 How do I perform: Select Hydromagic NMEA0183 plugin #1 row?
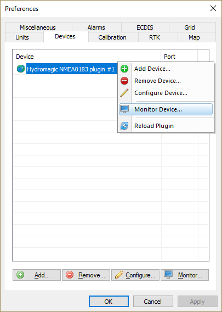click(71, 69)
